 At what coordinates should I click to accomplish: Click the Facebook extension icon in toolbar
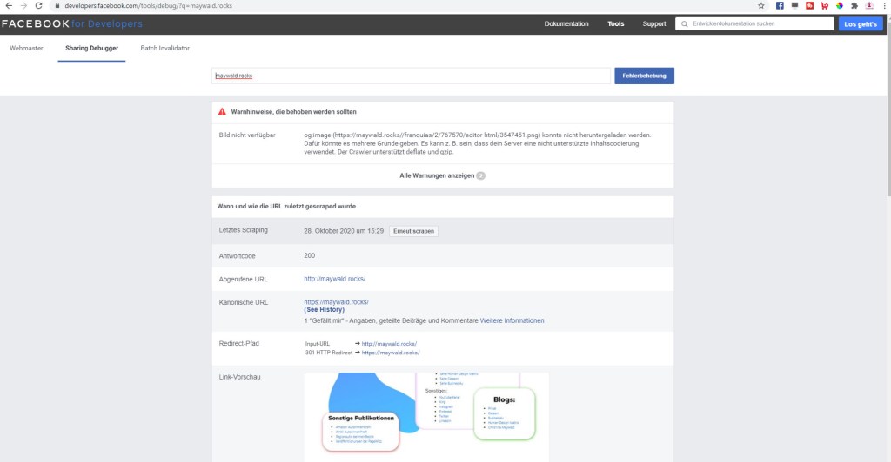point(779,5)
